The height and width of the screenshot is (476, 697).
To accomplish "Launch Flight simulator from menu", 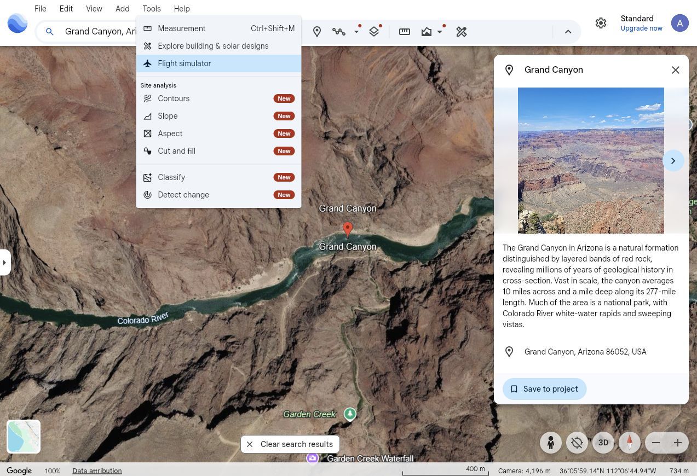I will click(x=218, y=63).
